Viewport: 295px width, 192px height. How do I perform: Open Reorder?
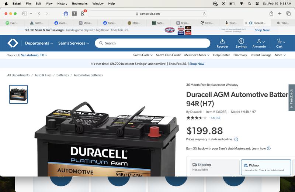click(222, 43)
